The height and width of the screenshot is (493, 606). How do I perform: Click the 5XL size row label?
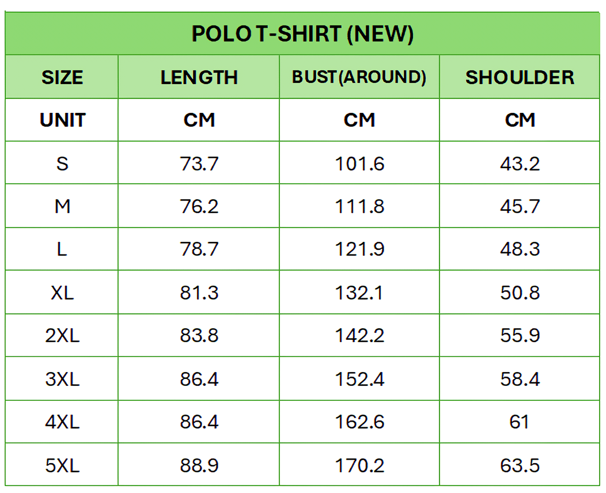click(x=62, y=465)
